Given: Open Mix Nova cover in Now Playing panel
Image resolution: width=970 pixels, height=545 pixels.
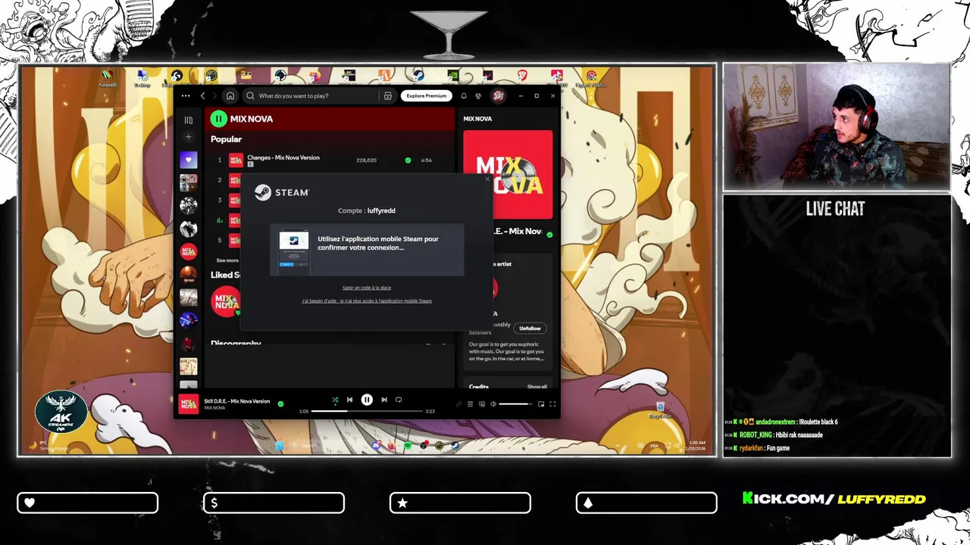Looking at the screenshot, I should click(x=508, y=175).
